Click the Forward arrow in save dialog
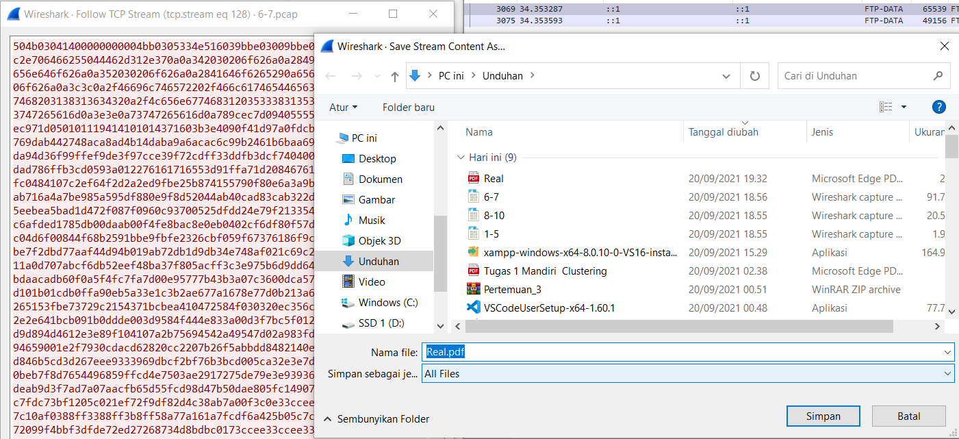Viewport: 959px width, 439px height. coord(357,76)
